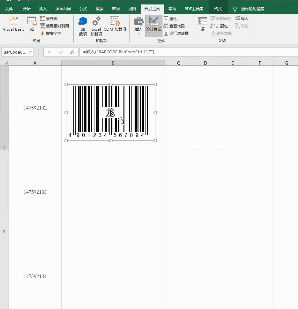Screen dimensions: 298x309
Task: Toggle 使用相对引用 relative references
Action: coord(54,26)
